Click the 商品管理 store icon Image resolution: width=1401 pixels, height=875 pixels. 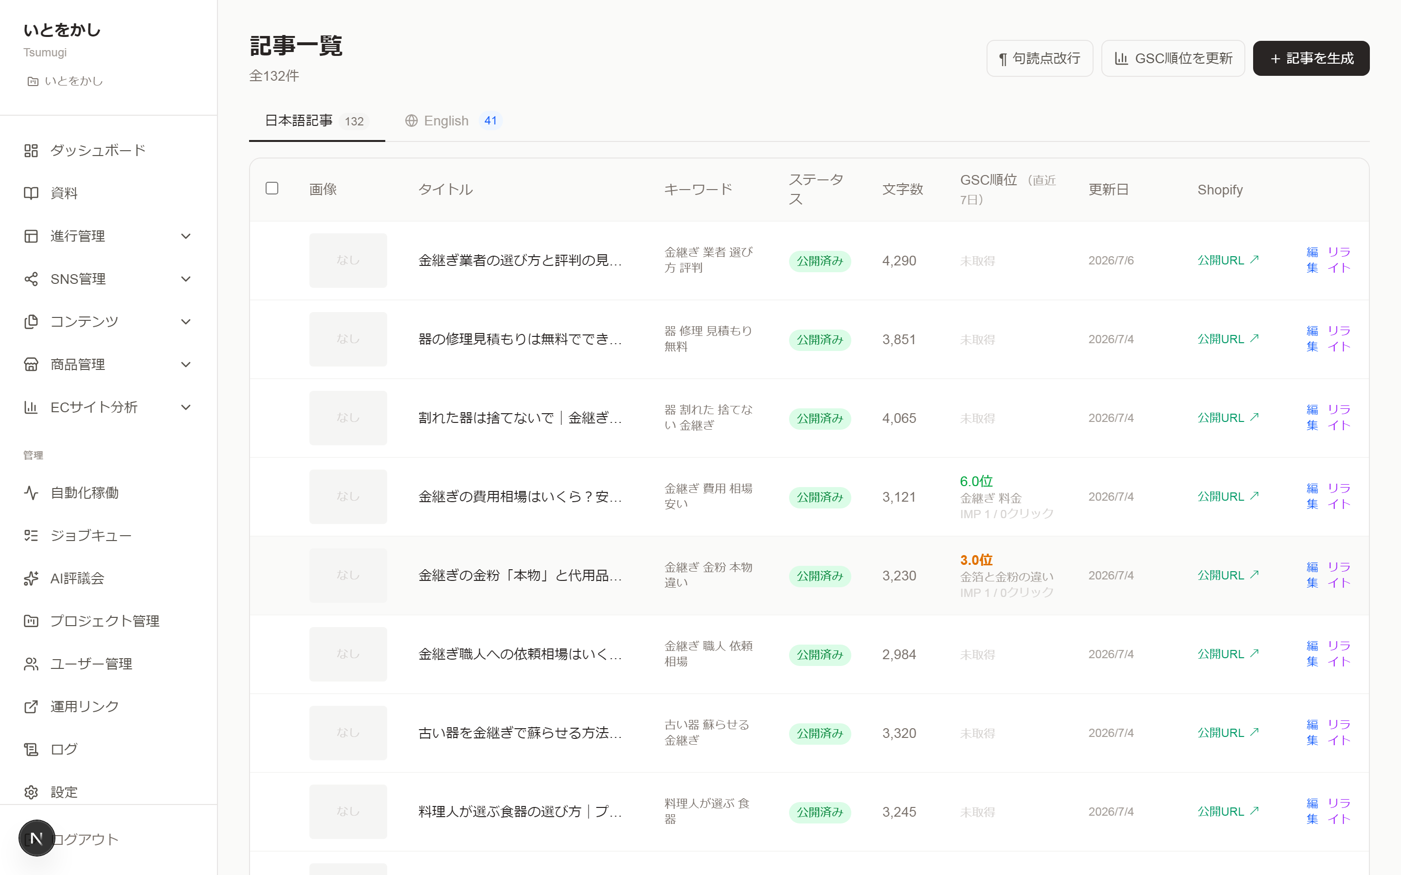pyautogui.click(x=31, y=365)
